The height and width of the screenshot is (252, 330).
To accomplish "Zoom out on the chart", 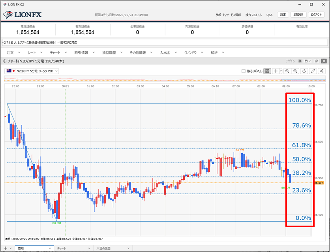I will pyautogui.click(x=295, y=71).
